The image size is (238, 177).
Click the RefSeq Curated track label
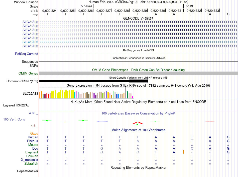[x=27, y=54]
